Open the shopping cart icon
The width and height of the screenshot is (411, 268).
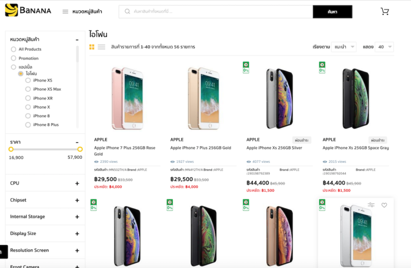click(385, 11)
